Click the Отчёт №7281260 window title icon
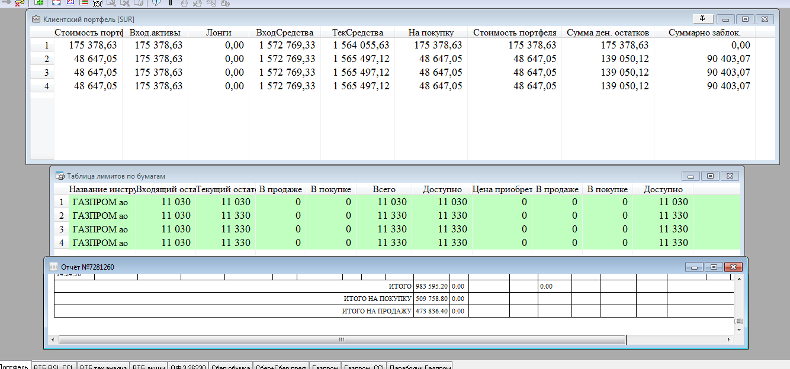Screen dimensions: 790x369 coord(54,267)
